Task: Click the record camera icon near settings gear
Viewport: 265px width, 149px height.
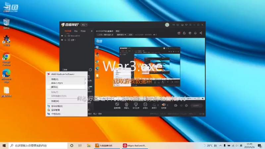Action: click(x=176, y=105)
